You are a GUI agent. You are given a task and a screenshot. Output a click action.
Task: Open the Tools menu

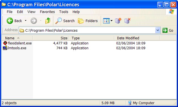click(63, 12)
